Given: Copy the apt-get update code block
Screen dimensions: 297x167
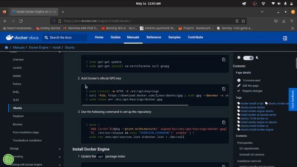Looking at the screenshot, I should [x=224, y=60].
